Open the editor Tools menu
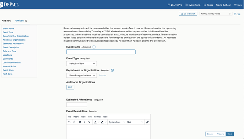 105,117
